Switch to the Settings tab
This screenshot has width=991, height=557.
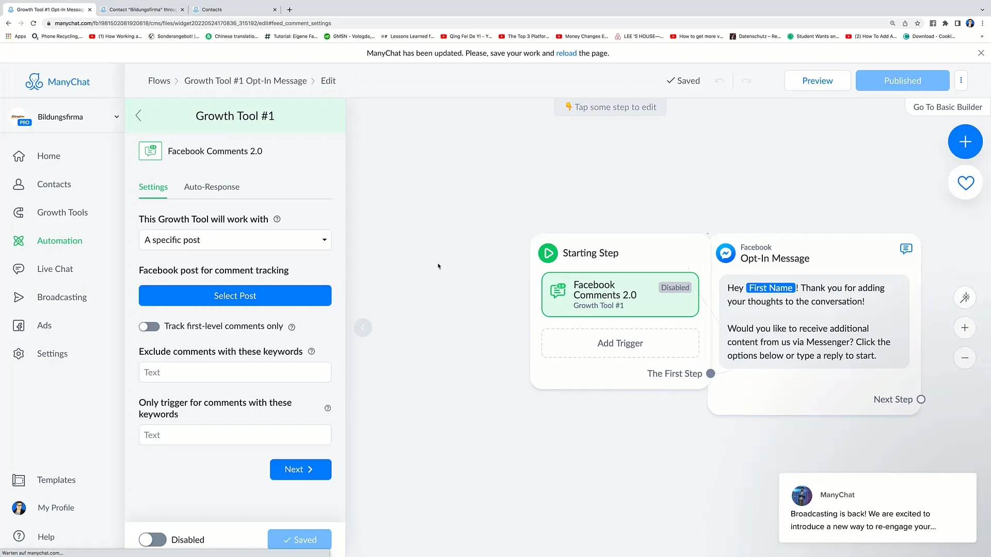click(x=153, y=187)
